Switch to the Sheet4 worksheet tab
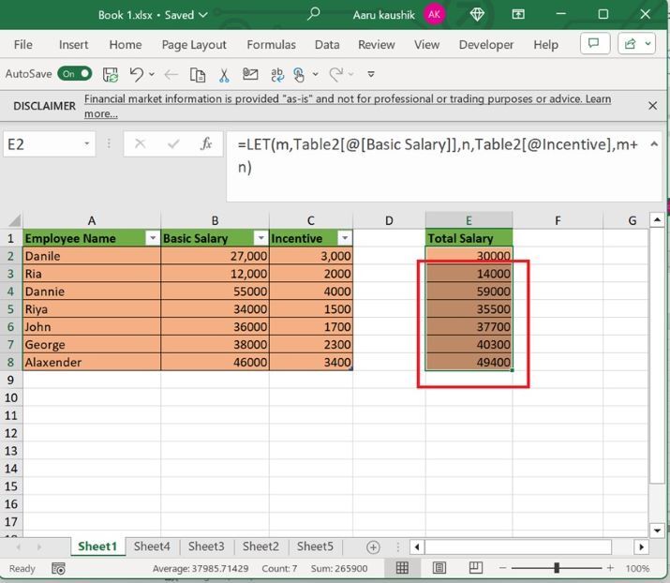 tap(152, 546)
